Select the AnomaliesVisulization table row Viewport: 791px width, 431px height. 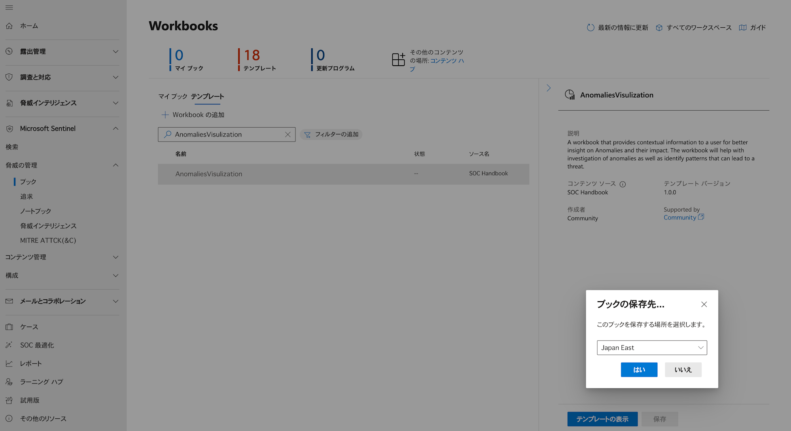click(x=343, y=174)
